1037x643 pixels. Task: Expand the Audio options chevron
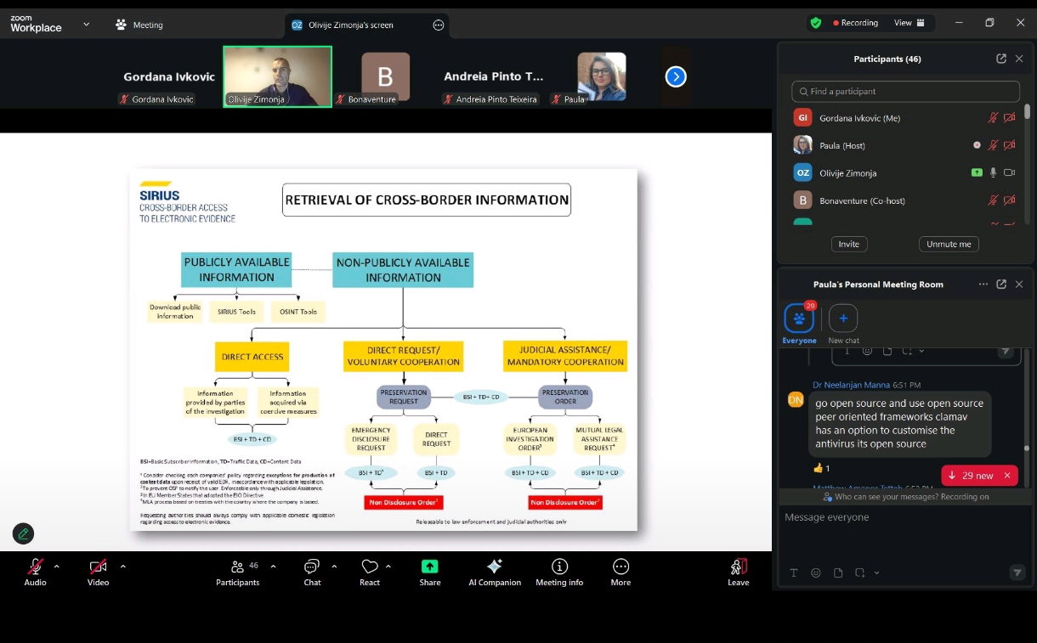click(x=56, y=566)
